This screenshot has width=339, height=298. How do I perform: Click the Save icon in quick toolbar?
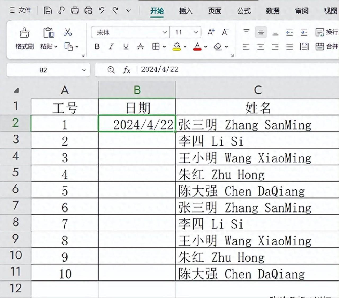click(x=48, y=10)
